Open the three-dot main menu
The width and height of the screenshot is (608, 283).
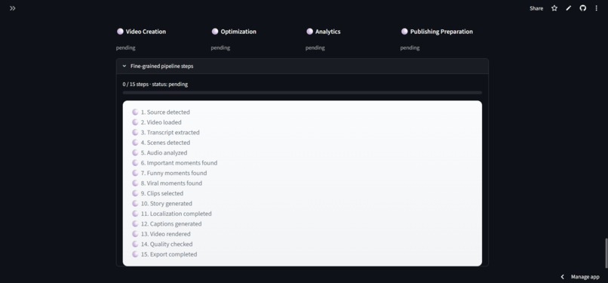(x=597, y=8)
